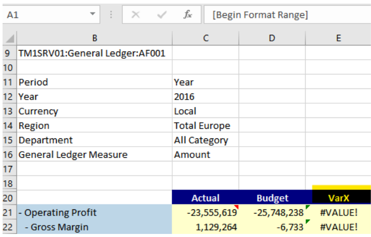Click #VALUE! error in Operating Profit row

click(x=338, y=212)
